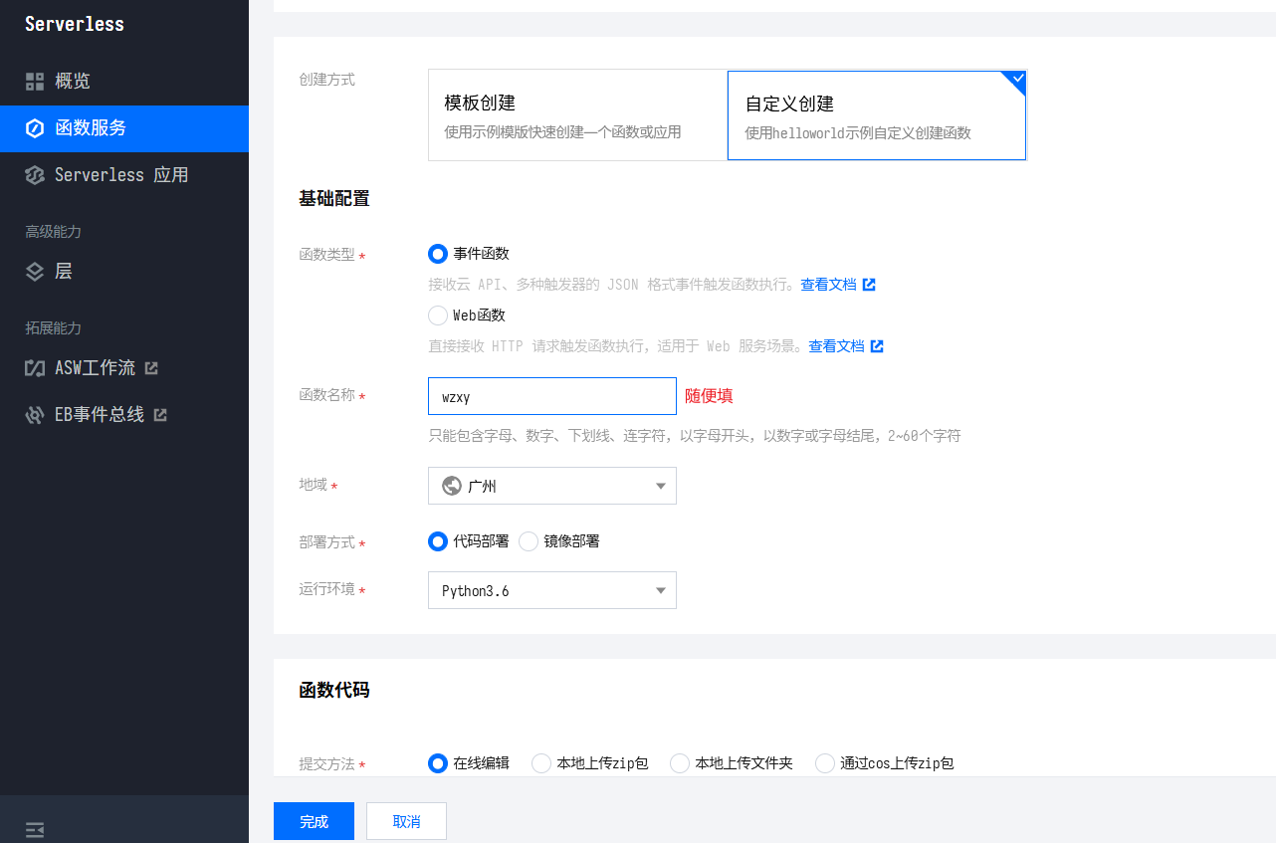
Task: Select the 自定义创建 card
Action: coord(877,115)
